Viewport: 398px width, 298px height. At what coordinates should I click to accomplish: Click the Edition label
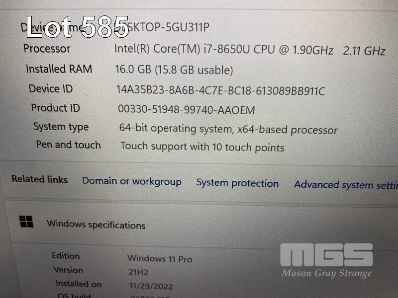[66, 256]
